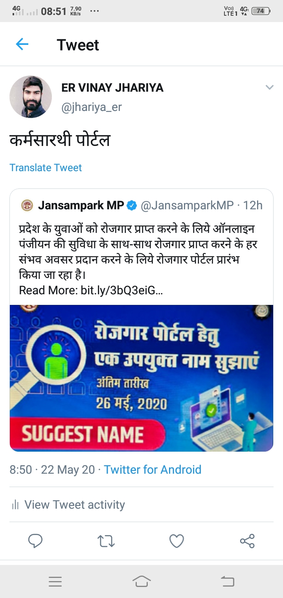The height and width of the screenshot is (598, 283).
Task: Tap the @jhariya_er handle
Action: click(x=92, y=107)
